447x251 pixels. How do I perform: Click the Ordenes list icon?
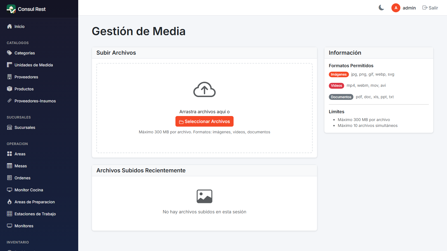(9, 178)
